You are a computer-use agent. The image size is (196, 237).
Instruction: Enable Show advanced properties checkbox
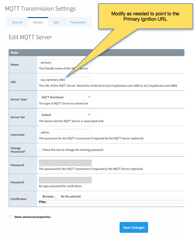click(10, 217)
